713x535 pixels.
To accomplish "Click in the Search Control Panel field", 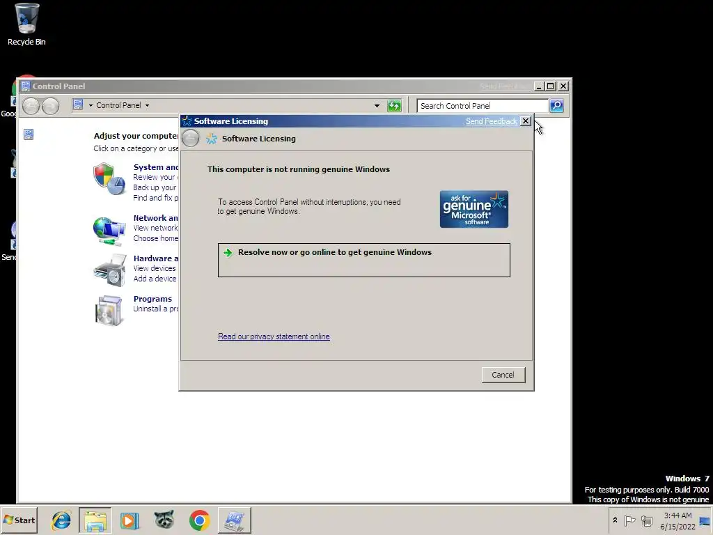I will pyautogui.click(x=483, y=106).
